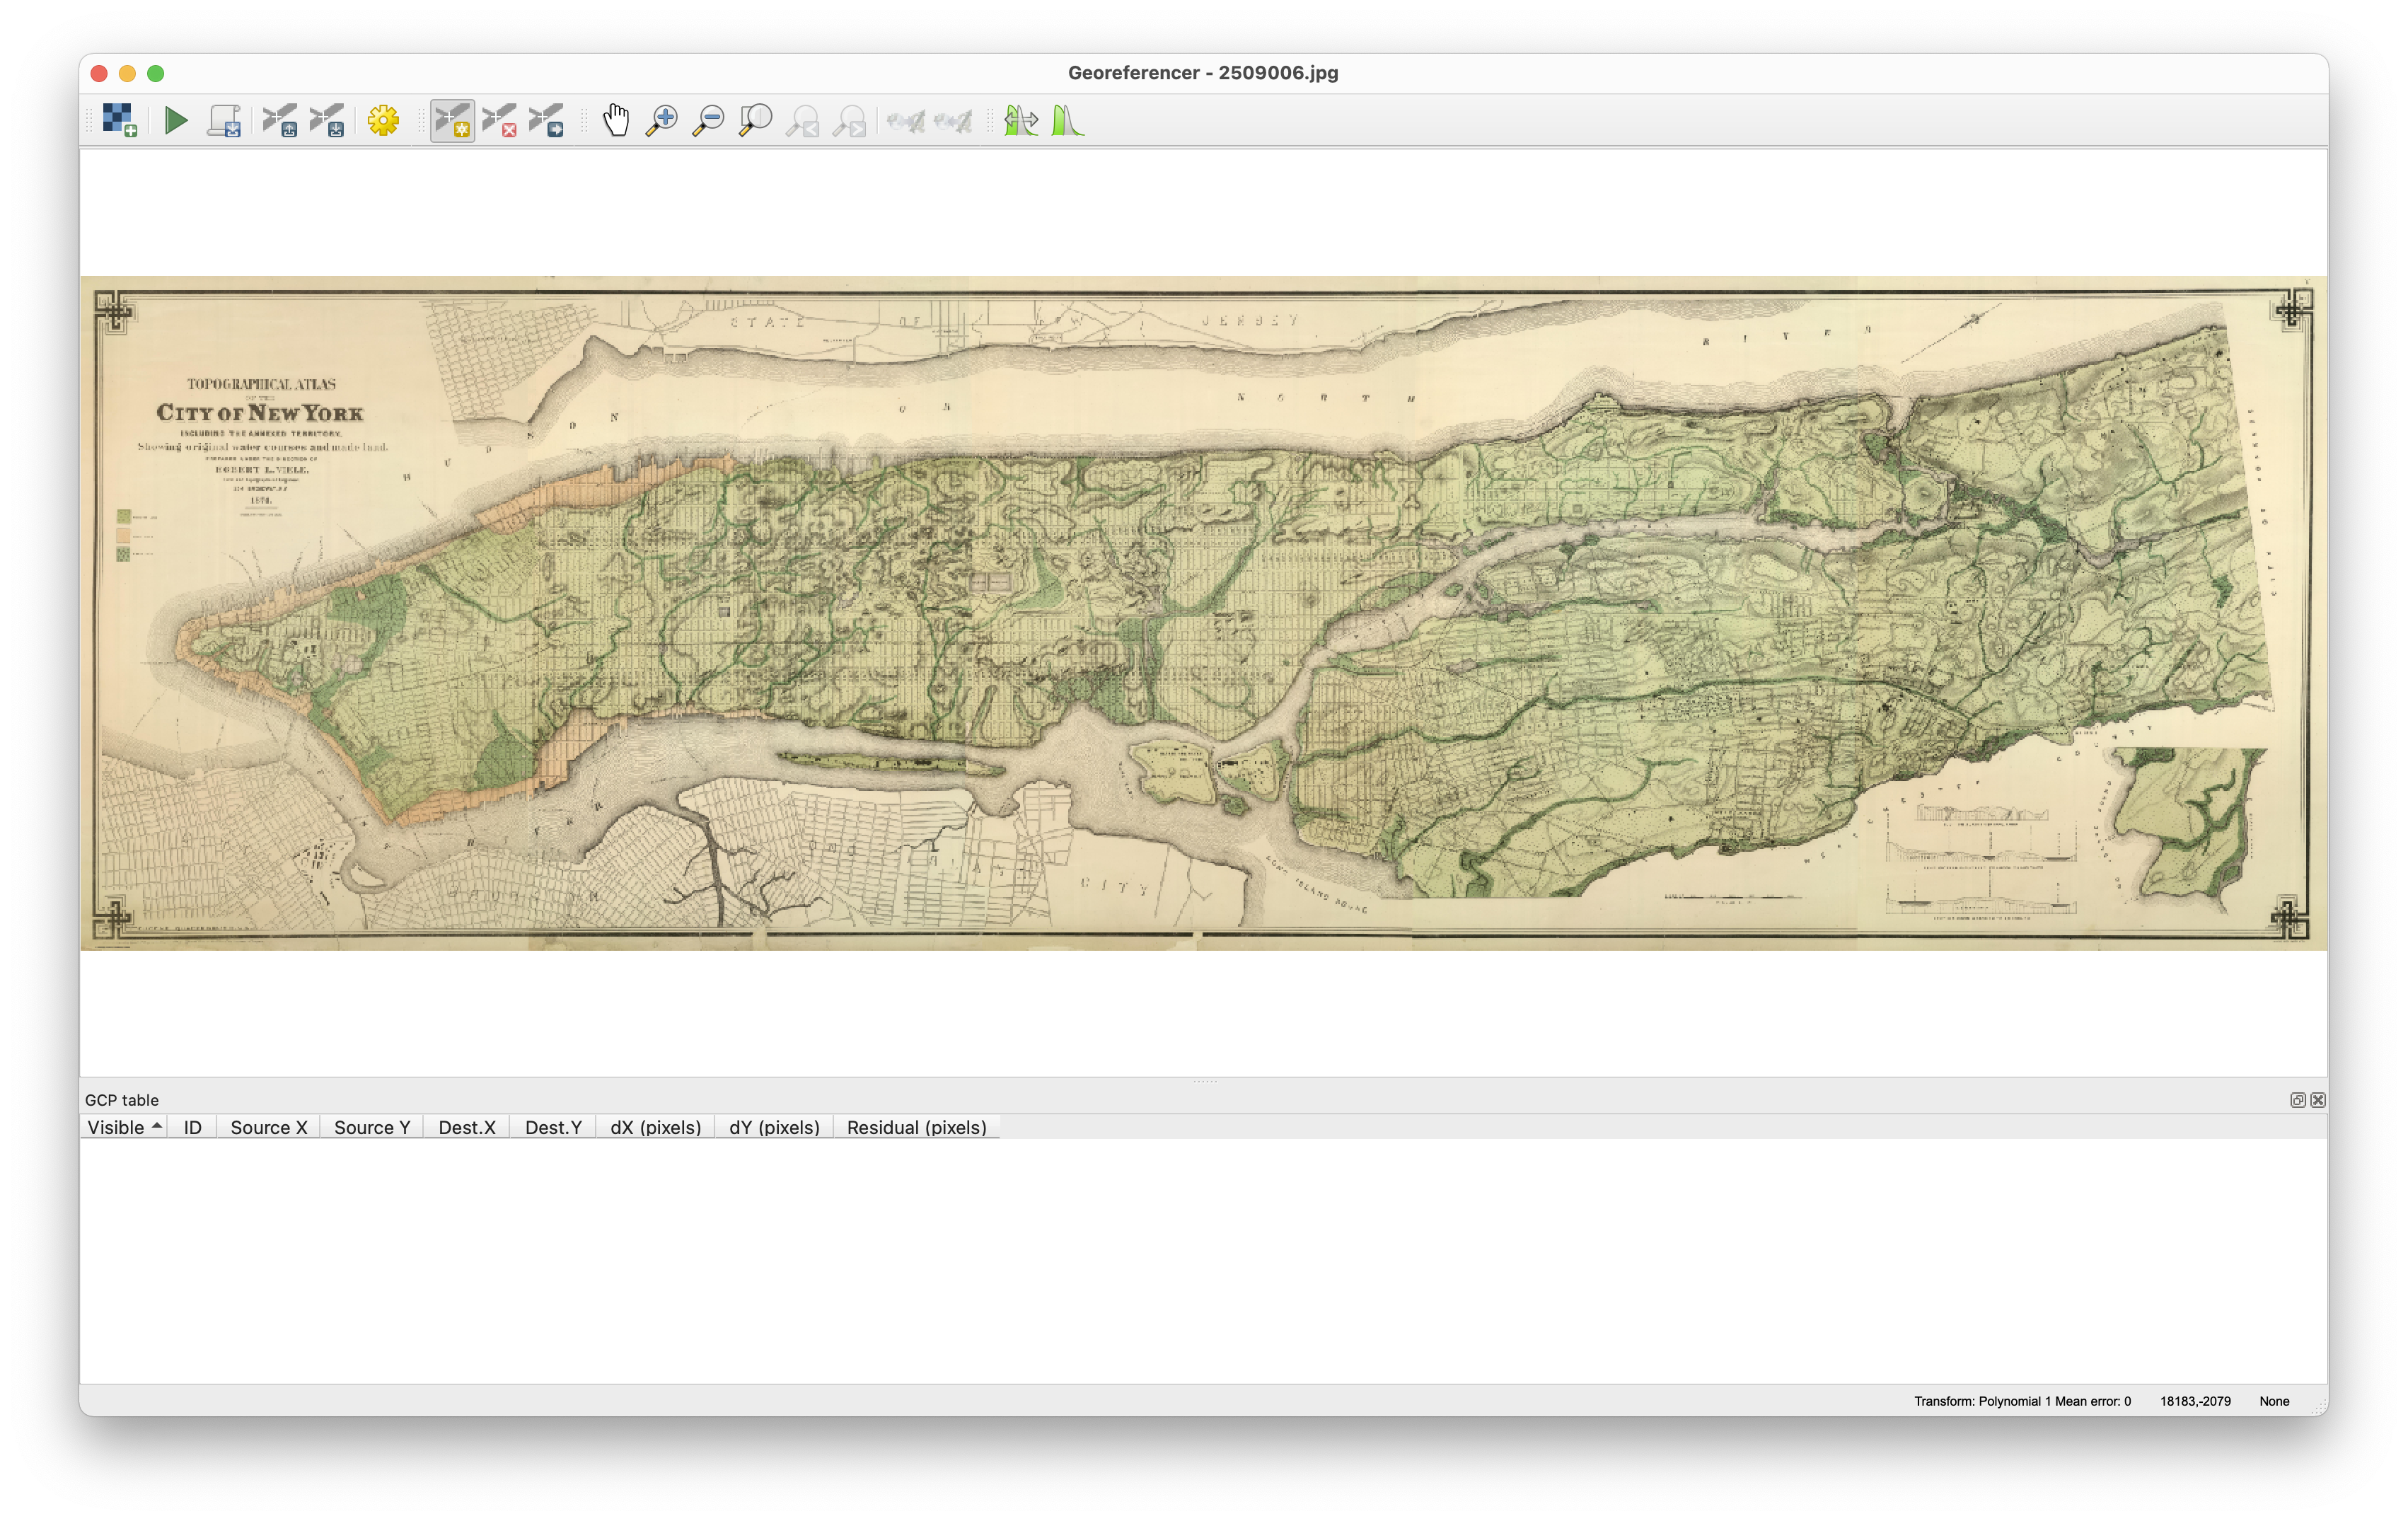Generate the GDAL script
The width and height of the screenshot is (2408, 1521).
point(225,120)
